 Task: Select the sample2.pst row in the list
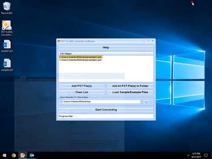pyautogui.click(x=80, y=60)
